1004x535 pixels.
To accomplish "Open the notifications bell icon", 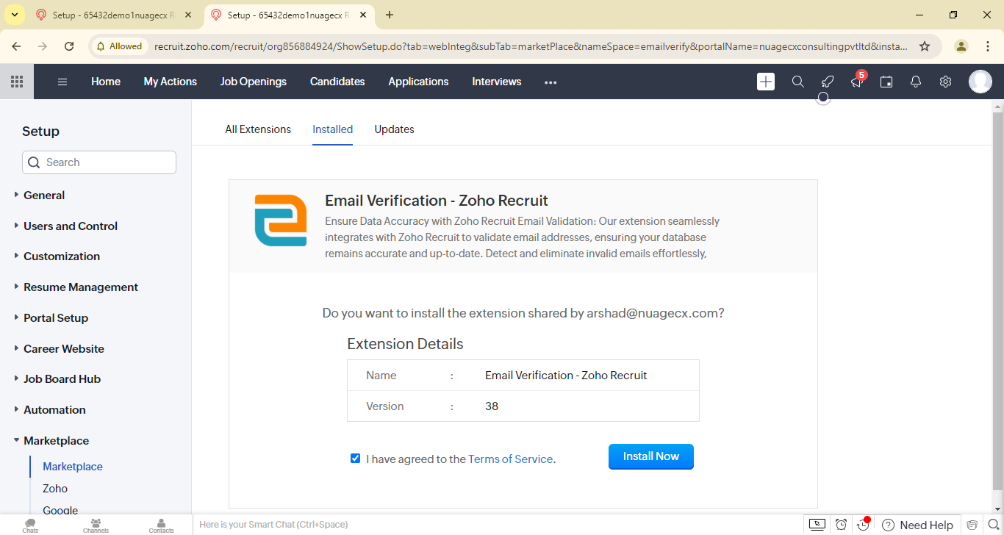I will [x=916, y=82].
